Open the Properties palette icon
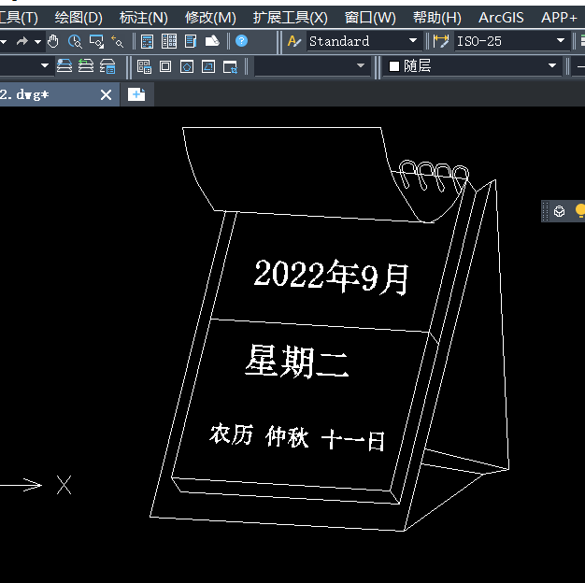Viewport: 585px width, 583px height. 147,41
